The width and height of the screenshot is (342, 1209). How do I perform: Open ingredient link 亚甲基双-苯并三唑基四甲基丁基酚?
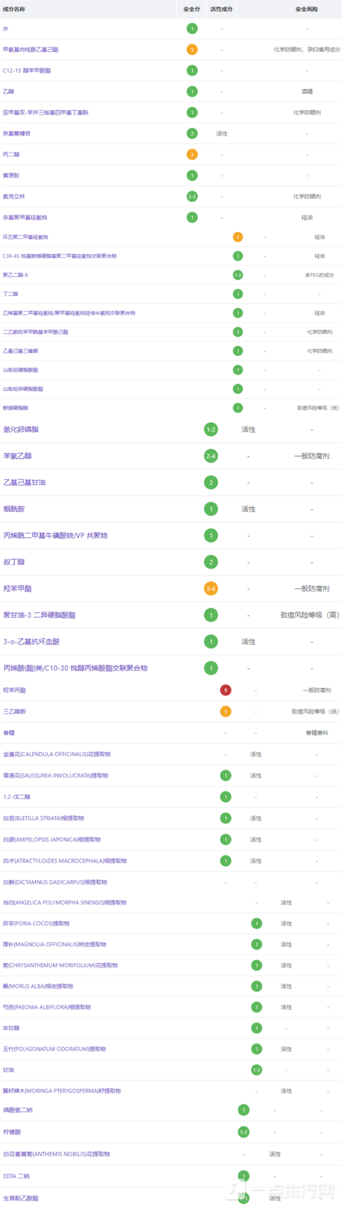46,112
